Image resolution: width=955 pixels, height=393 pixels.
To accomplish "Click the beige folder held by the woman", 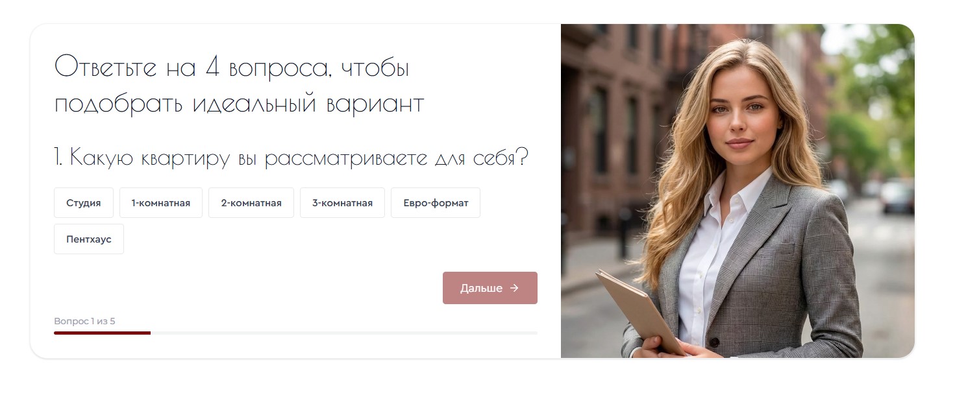I will coord(639,313).
